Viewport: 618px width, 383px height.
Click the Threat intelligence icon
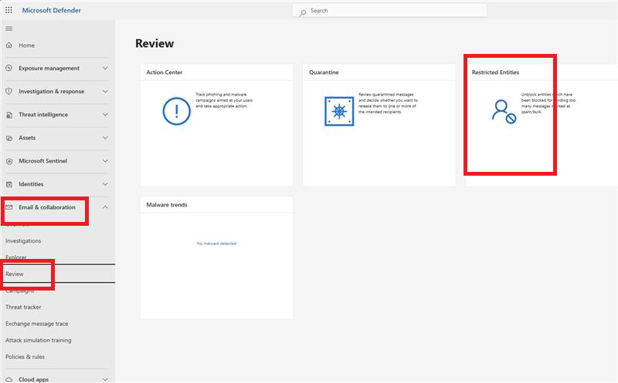[9, 115]
